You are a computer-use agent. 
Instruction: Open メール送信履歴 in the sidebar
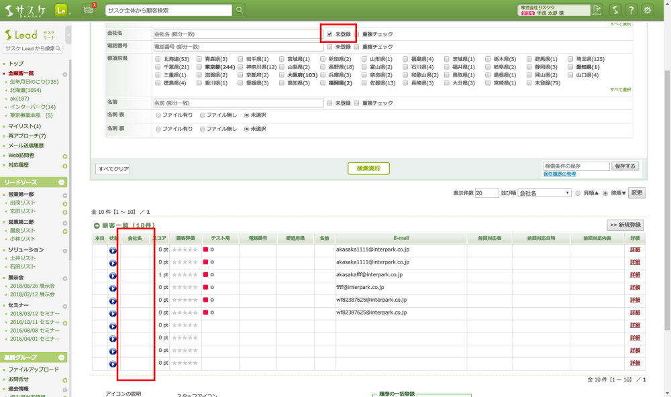point(25,146)
